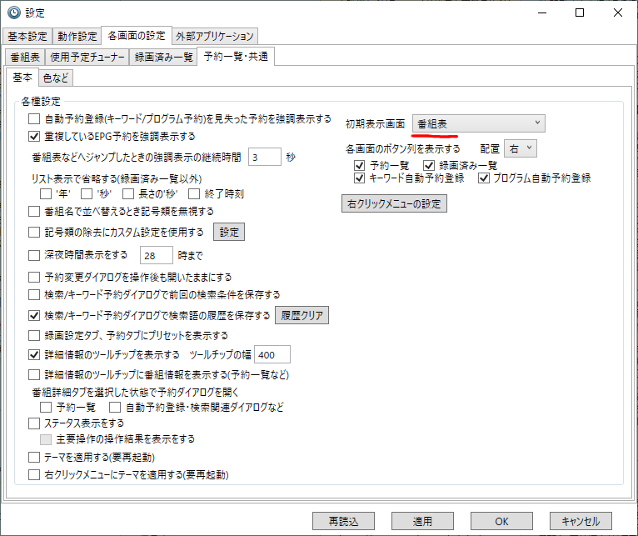638x536 pixels.
Task: Enable highlighting of lost 自動予約登録 reservations
Action: coord(34,119)
